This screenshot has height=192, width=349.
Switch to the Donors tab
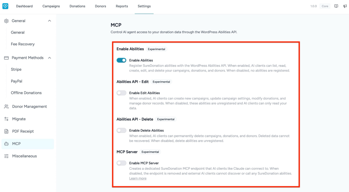pyautogui.click(x=101, y=6)
